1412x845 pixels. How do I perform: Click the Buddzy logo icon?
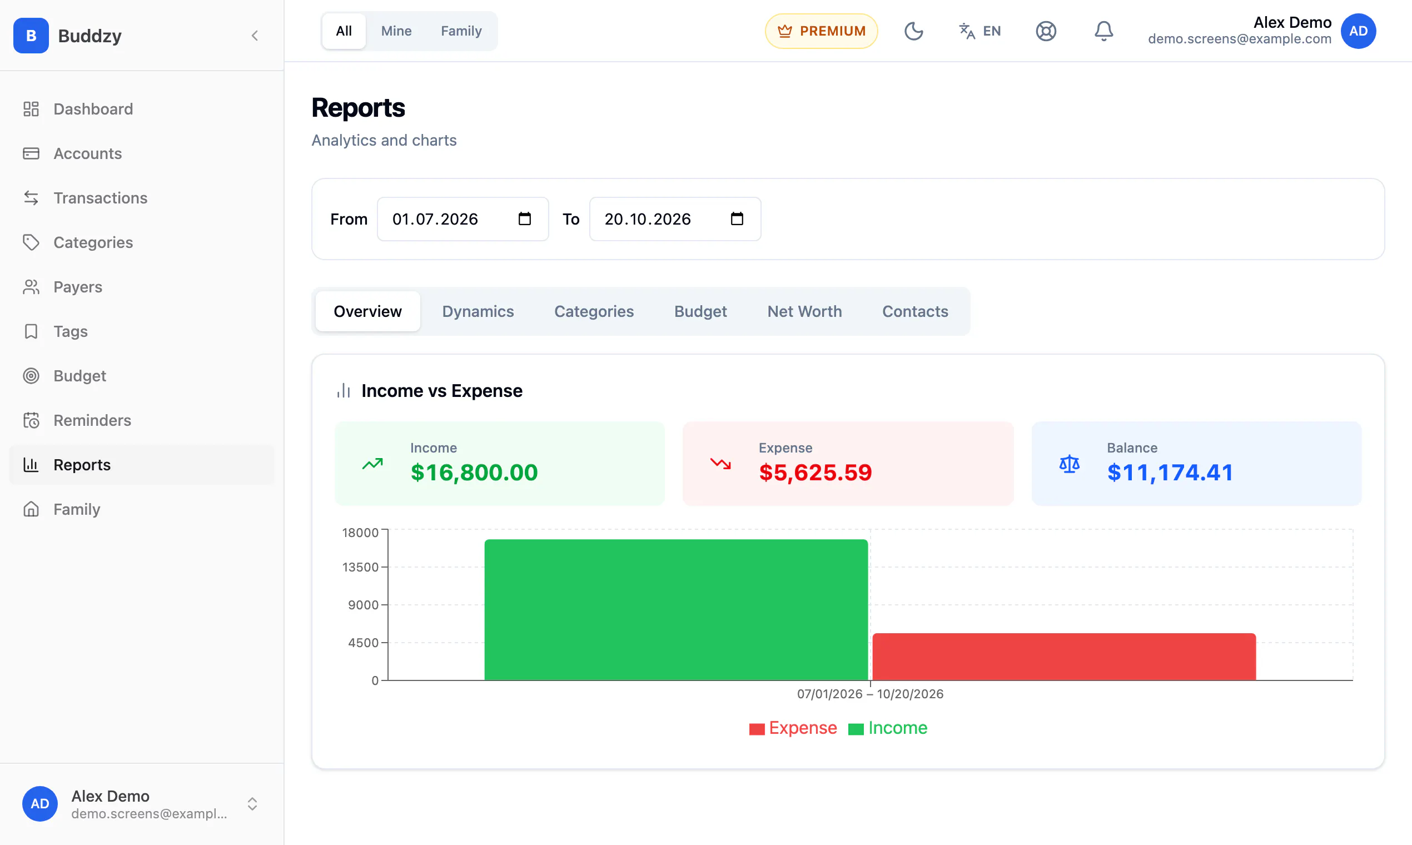pyautogui.click(x=31, y=36)
